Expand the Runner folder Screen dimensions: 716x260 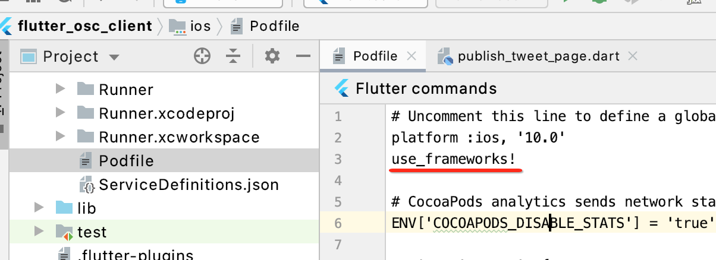pyautogui.click(x=59, y=89)
